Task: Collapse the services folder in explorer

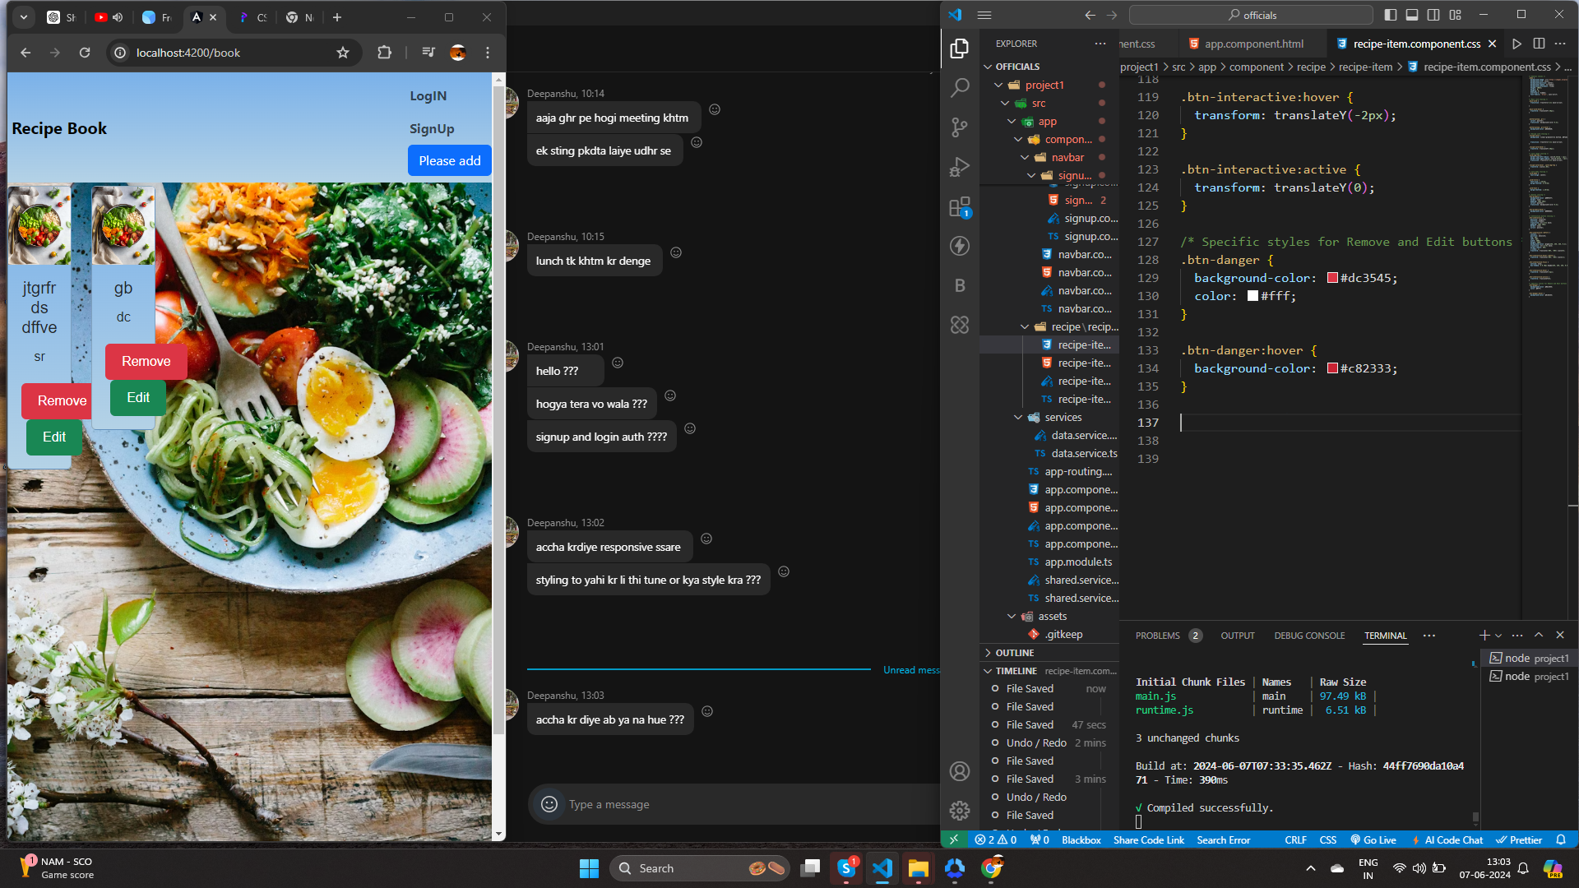Action: coord(1018,418)
